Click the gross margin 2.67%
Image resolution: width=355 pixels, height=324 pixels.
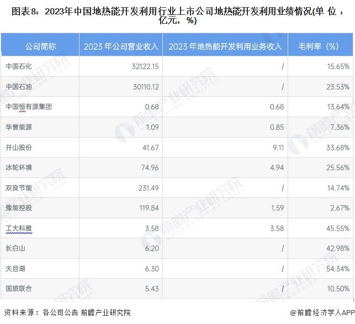tap(340, 208)
